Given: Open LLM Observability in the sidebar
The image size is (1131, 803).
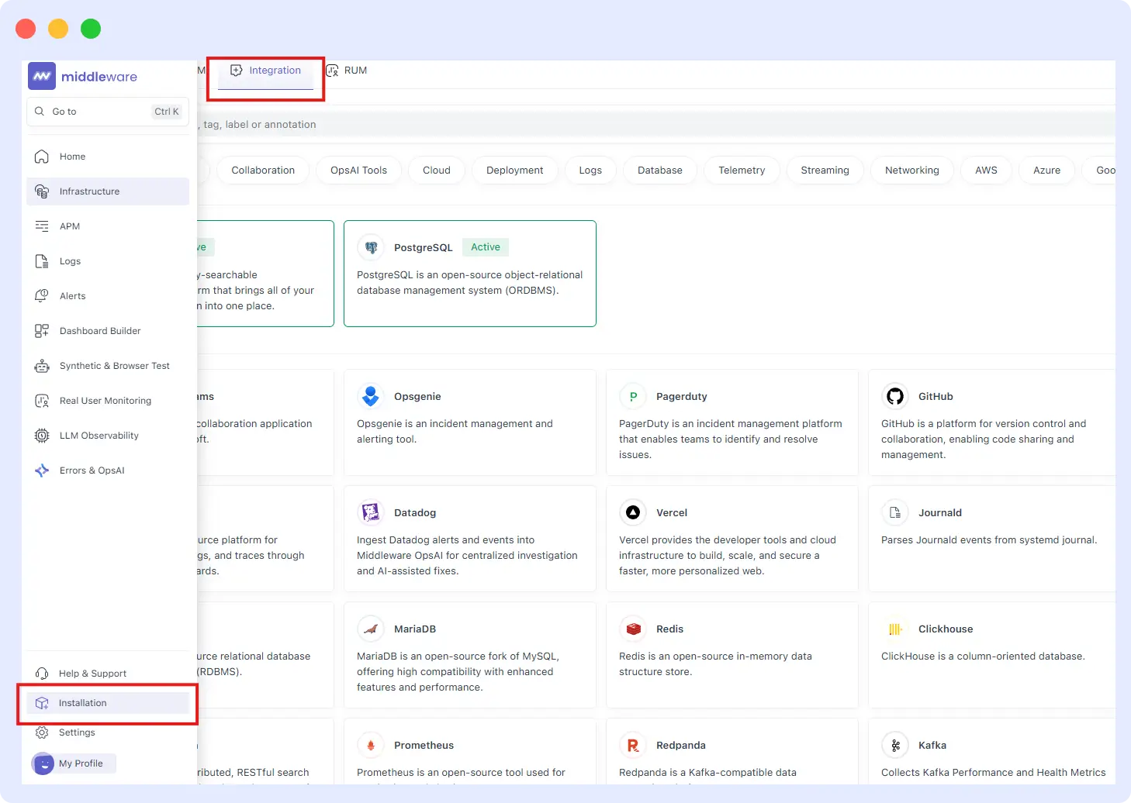Looking at the screenshot, I should tap(108, 436).
